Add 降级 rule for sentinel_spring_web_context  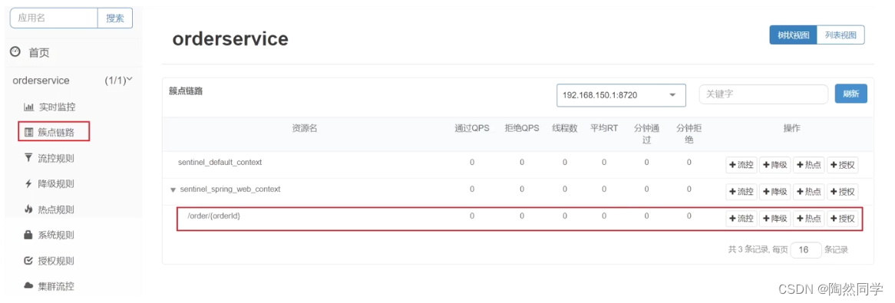click(x=775, y=192)
